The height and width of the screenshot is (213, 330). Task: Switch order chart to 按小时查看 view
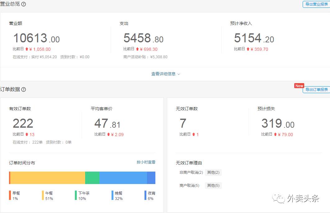pyautogui.click(x=146, y=162)
